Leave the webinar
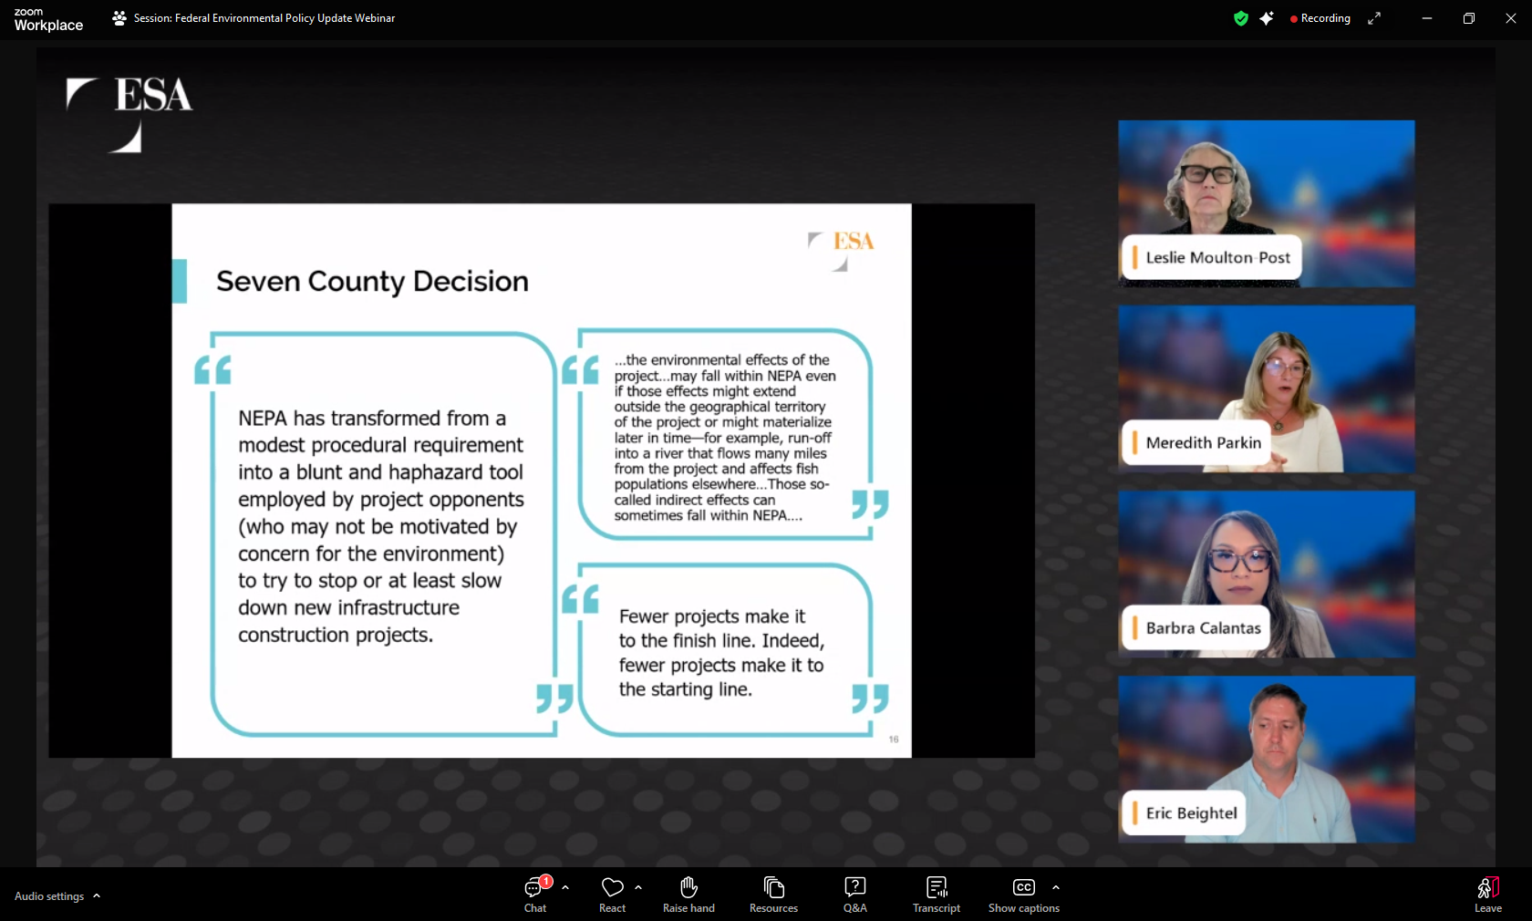1532x921 pixels. pyautogui.click(x=1487, y=894)
